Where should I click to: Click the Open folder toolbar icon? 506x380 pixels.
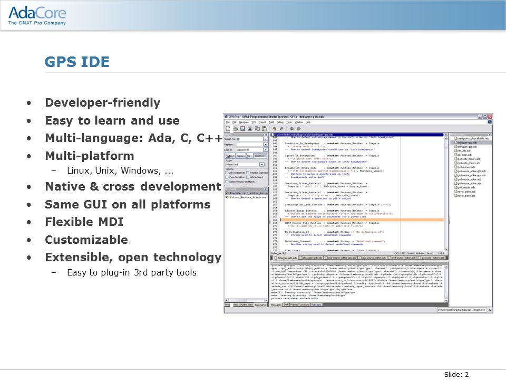236,129
